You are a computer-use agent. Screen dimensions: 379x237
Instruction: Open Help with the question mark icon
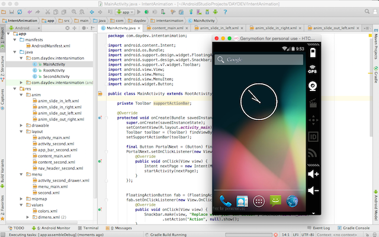pos(225,12)
